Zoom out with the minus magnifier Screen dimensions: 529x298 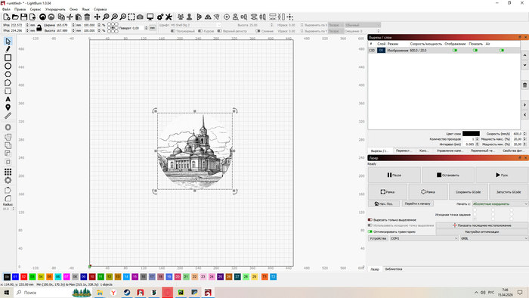tap(122, 17)
